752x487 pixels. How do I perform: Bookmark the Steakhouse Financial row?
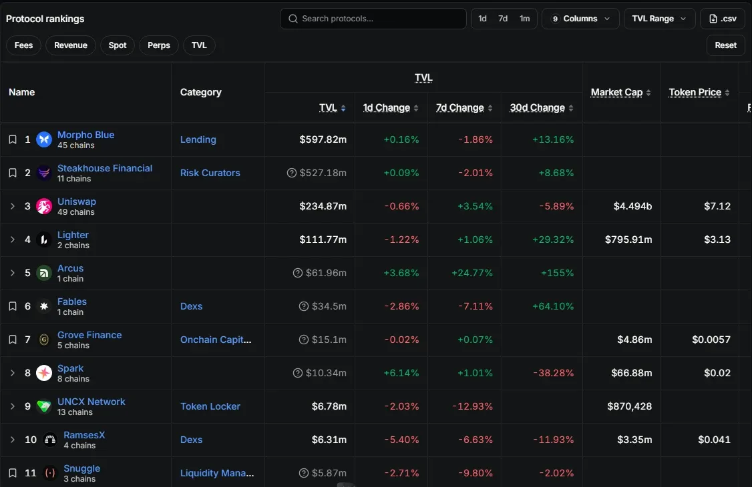[x=13, y=173]
